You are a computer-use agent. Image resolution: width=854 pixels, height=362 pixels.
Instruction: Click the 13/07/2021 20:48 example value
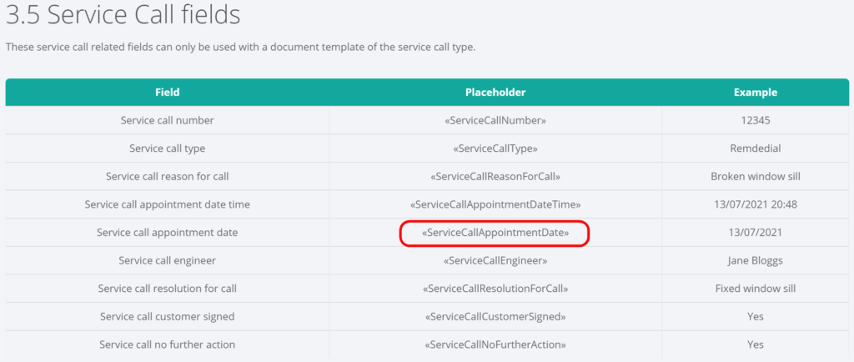coord(755,204)
